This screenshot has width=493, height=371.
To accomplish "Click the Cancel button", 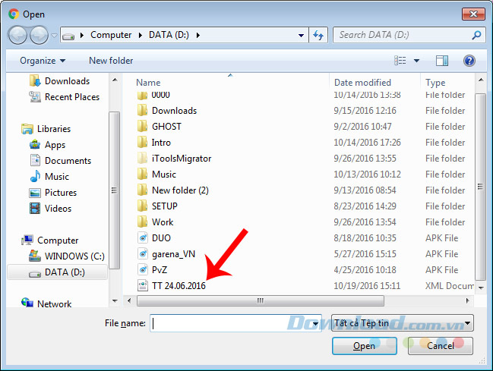I will click(441, 346).
